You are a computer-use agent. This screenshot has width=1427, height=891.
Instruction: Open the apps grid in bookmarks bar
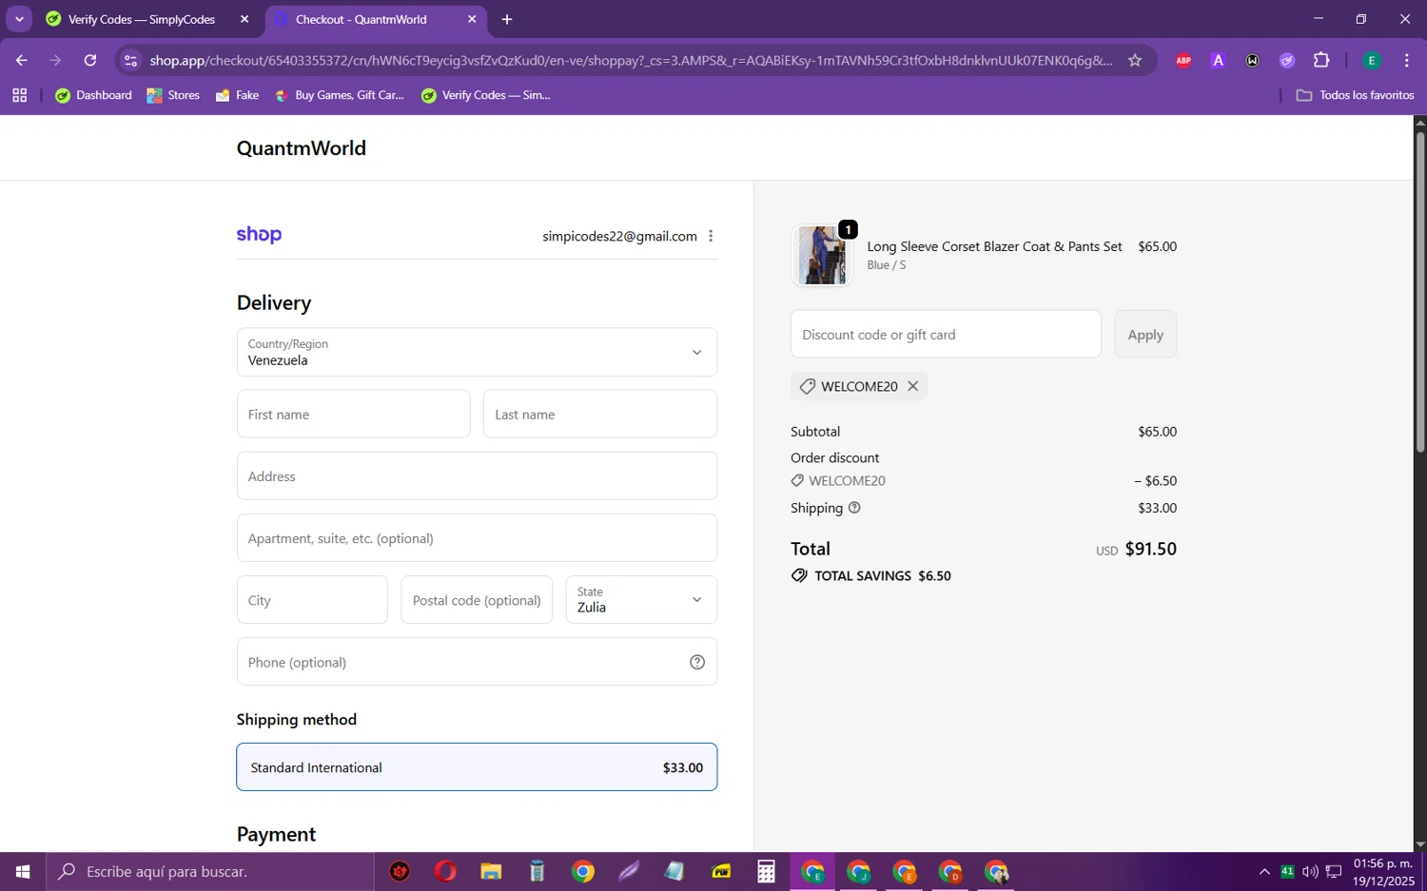pos(19,95)
